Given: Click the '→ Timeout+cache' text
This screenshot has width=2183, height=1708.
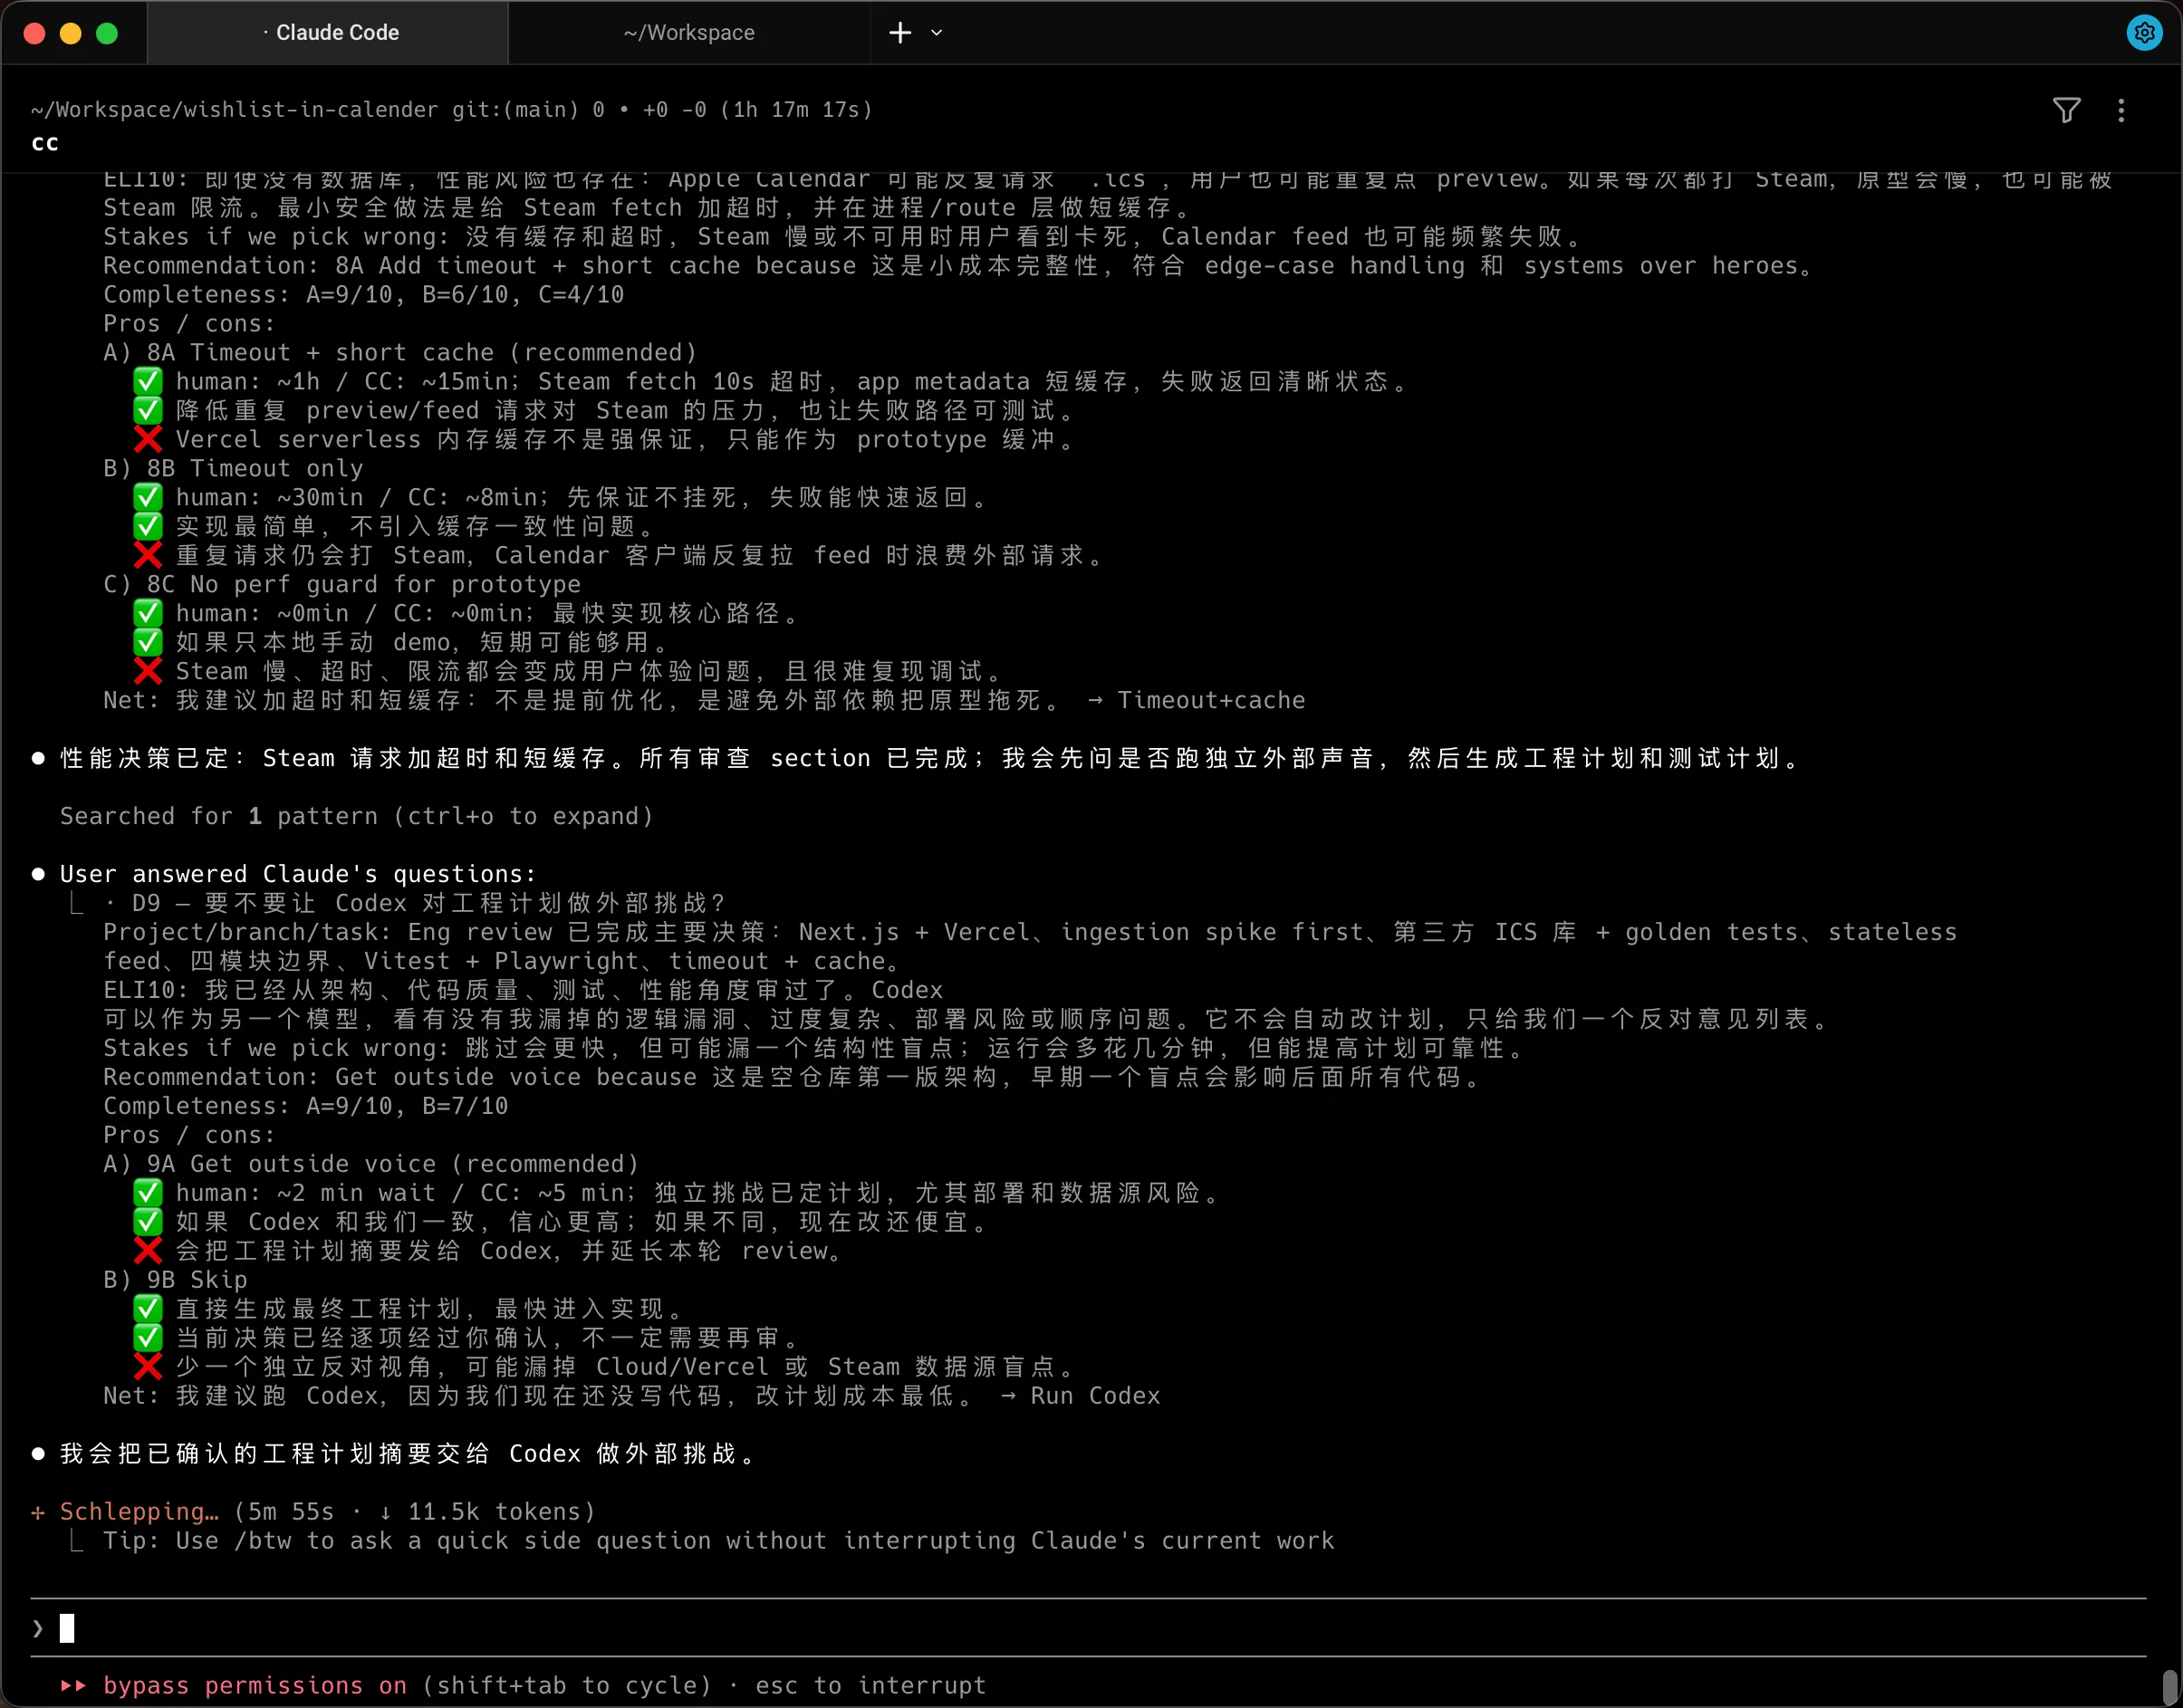Looking at the screenshot, I should coord(1196,700).
